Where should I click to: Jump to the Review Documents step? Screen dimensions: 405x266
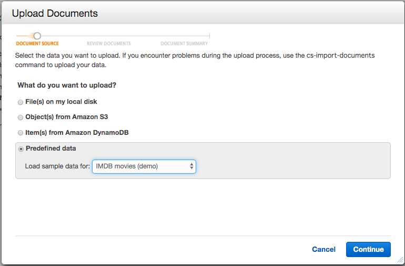tap(109, 44)
